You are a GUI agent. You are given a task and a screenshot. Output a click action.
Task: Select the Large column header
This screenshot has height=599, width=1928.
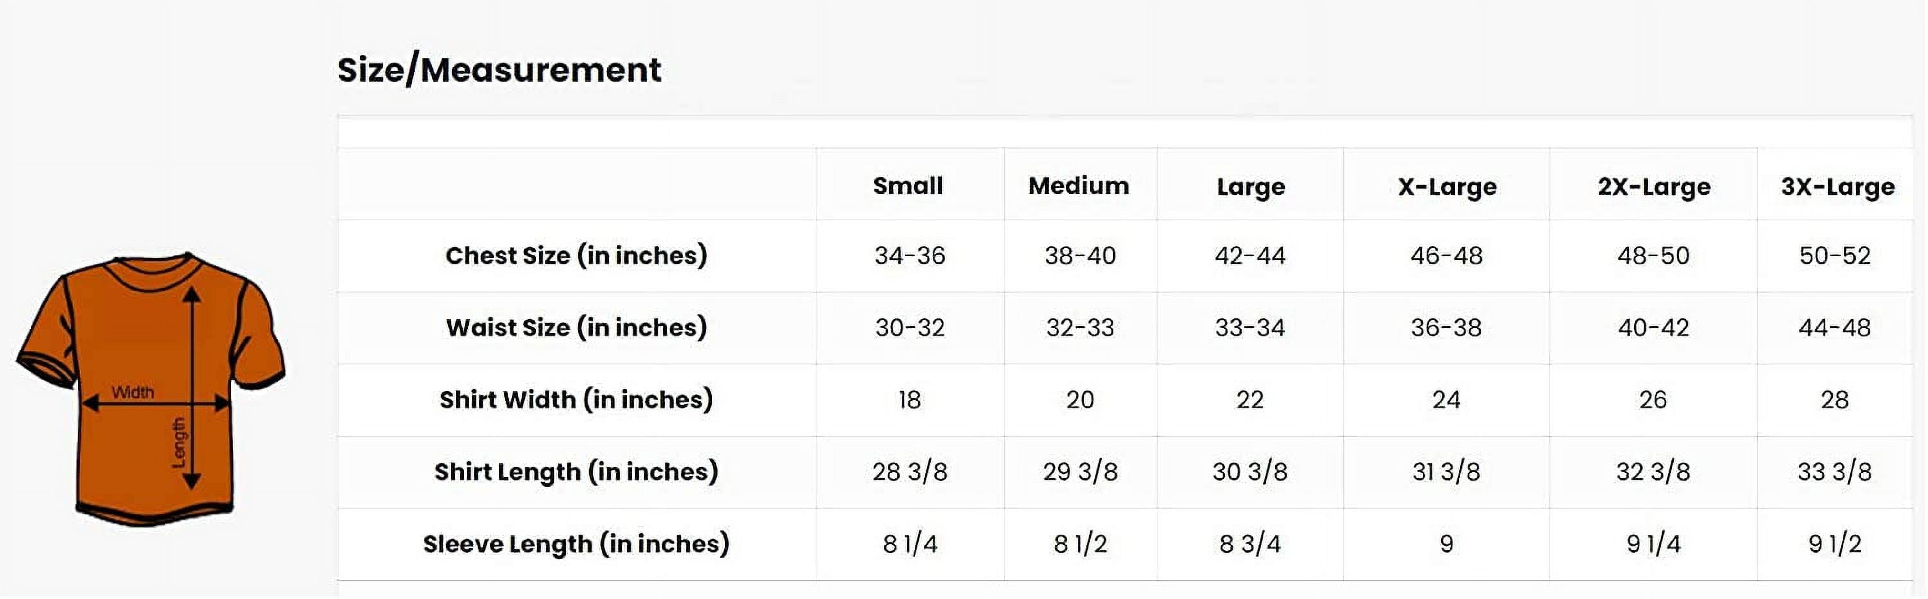coord(1251,186)
